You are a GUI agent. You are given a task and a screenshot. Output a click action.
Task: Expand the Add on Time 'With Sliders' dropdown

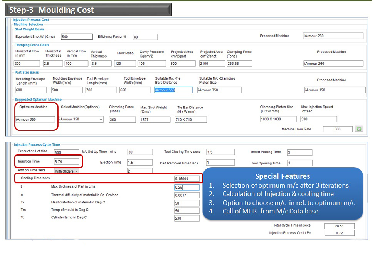point(67,171)
